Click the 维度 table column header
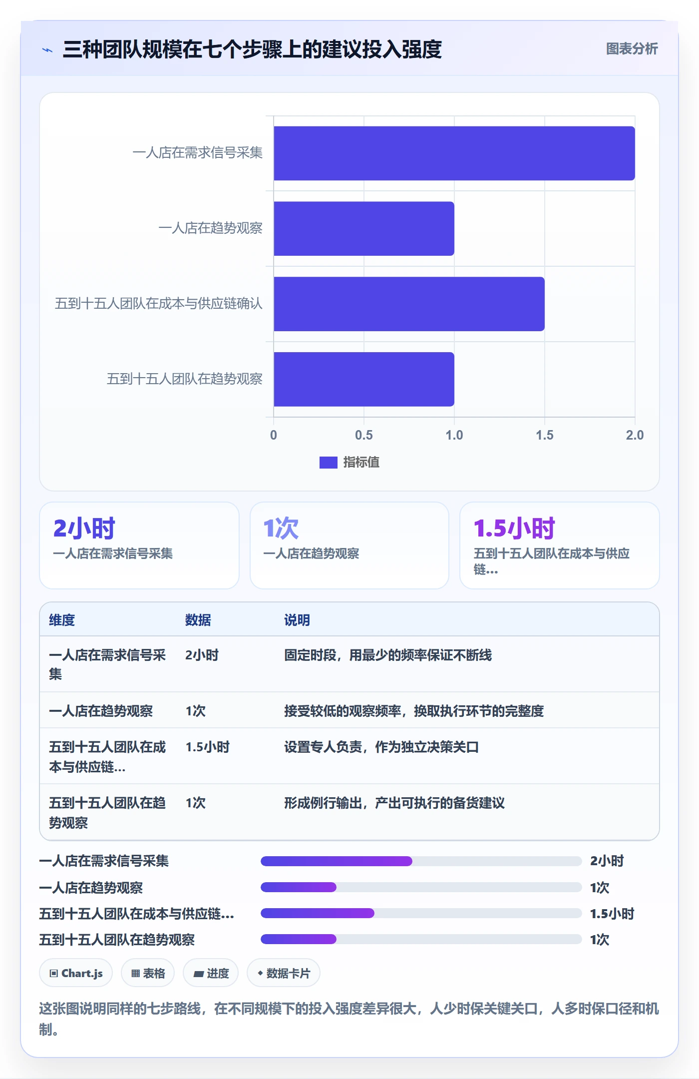Viewport: 699px width, 1079px height. 62,620
